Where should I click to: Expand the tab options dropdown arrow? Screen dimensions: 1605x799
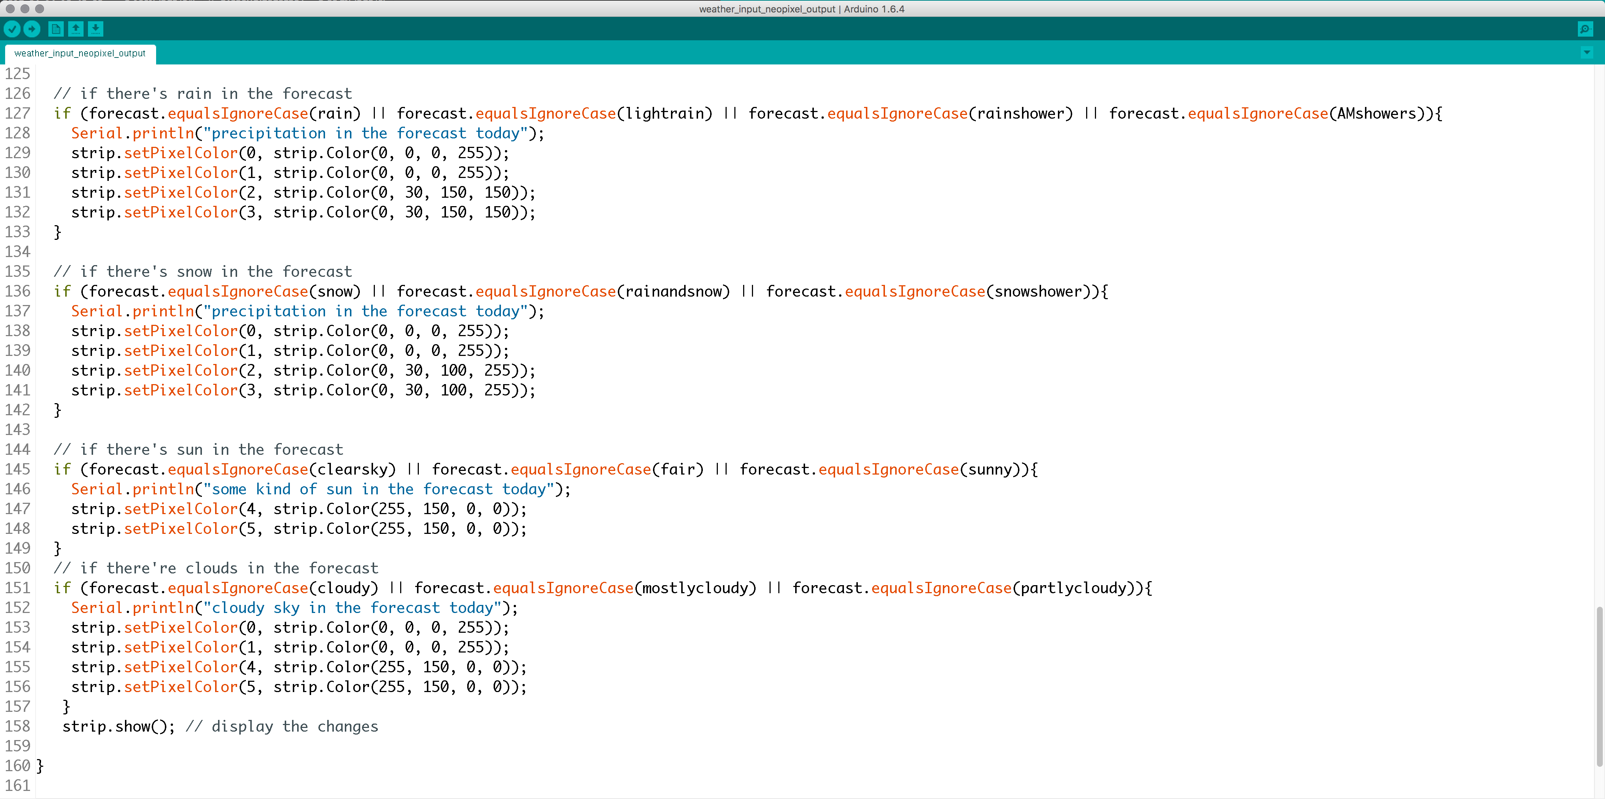[1587, 53]
